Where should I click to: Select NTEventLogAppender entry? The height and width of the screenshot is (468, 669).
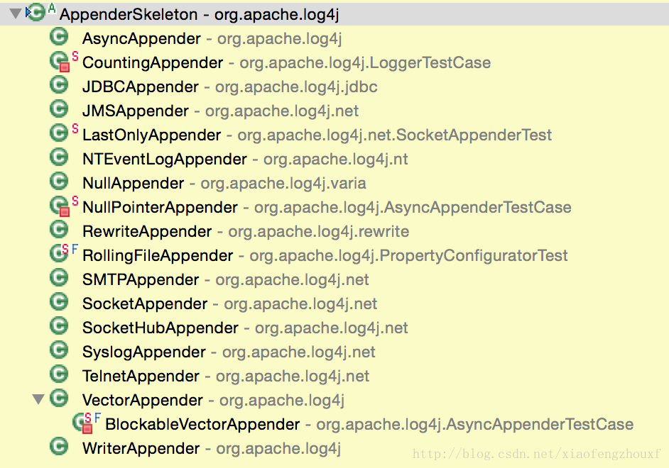165,160
